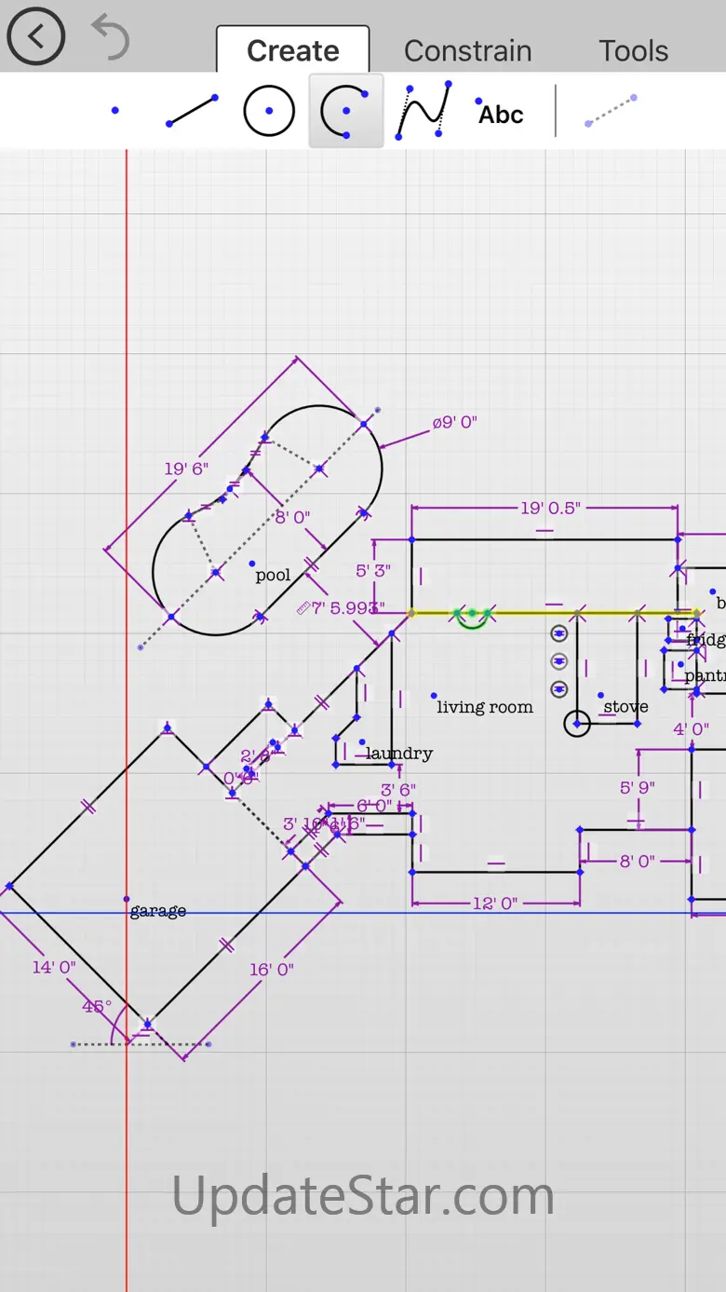This screenshot has height=1292, width=726.
Task: Select the Point tool
Action: 115,111
